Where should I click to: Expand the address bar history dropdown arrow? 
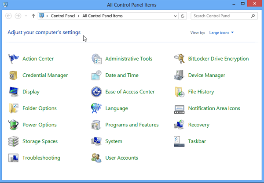[x=175, y=16]
